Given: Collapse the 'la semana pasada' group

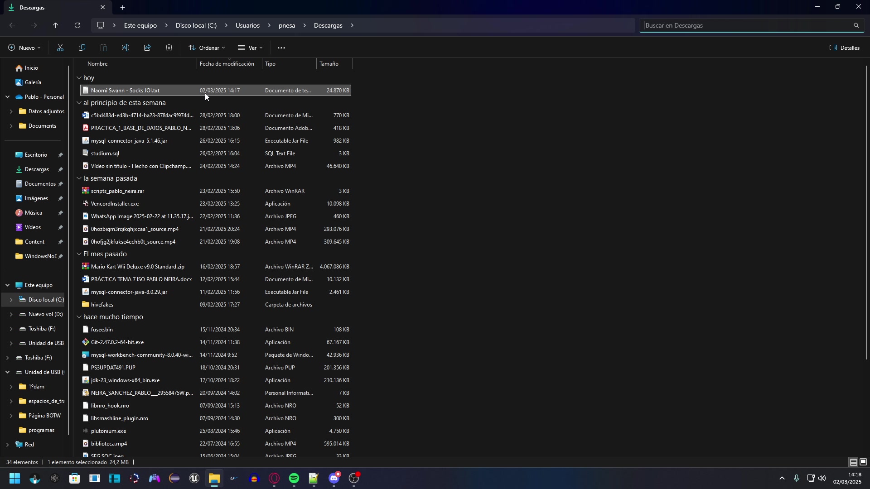Looking at the screenshot, I should [x=79, y=178].
